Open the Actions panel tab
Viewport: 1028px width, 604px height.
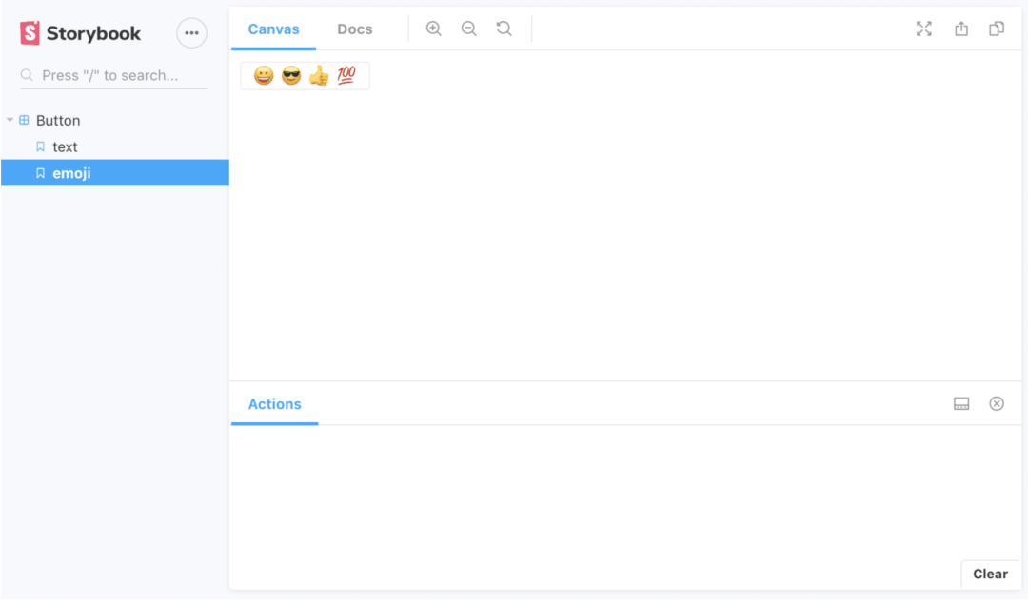click(275, 404)
